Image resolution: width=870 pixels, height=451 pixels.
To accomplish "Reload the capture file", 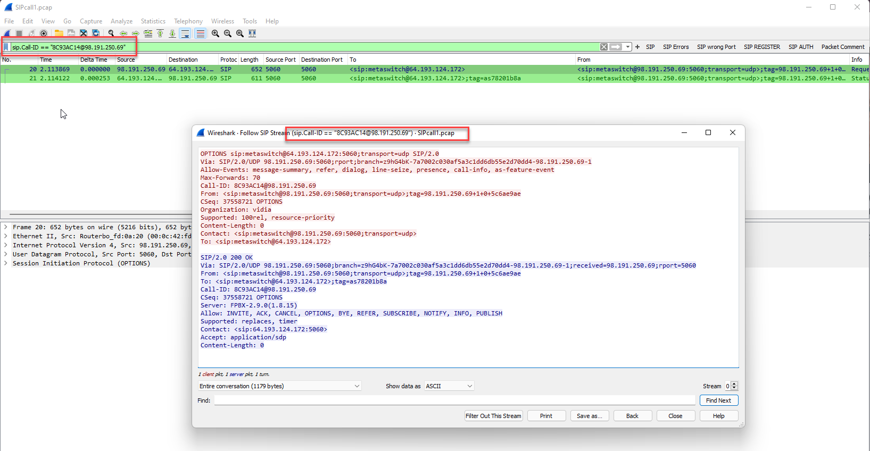I will coord(96,34).
